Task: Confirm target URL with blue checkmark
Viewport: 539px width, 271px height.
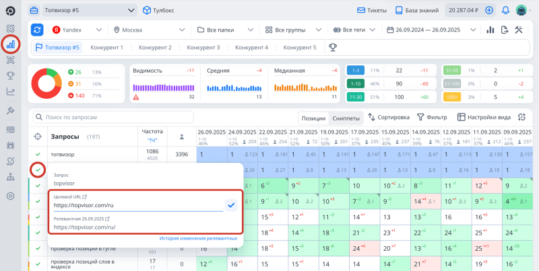Action: (231, 204)
